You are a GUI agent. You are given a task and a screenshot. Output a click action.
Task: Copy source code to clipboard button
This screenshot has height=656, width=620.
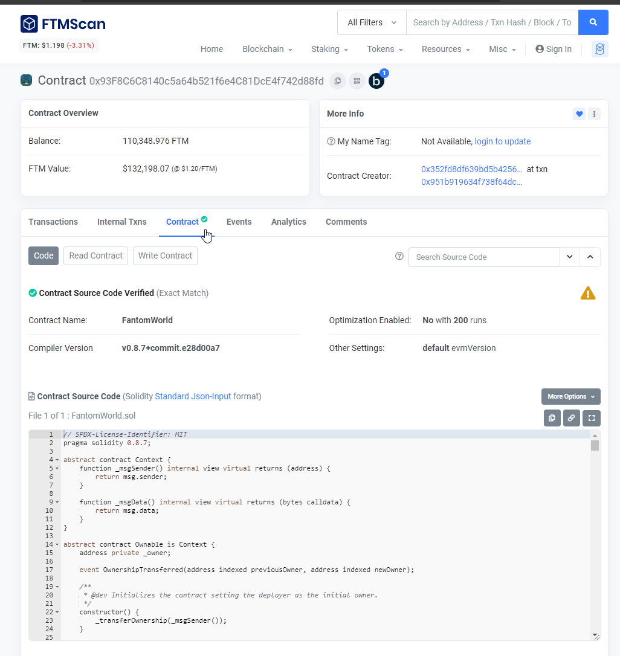click(552, 418)
